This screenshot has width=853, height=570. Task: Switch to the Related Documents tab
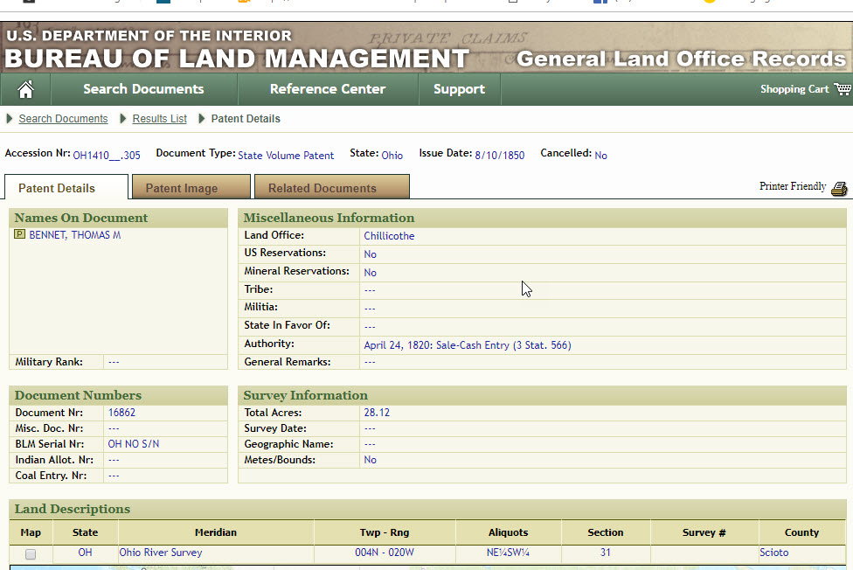pos(332,187)
